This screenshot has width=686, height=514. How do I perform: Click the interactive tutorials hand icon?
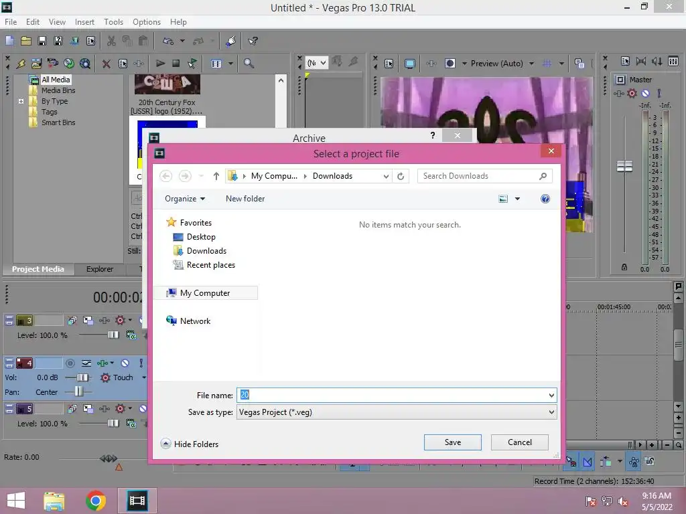(230, 41)
